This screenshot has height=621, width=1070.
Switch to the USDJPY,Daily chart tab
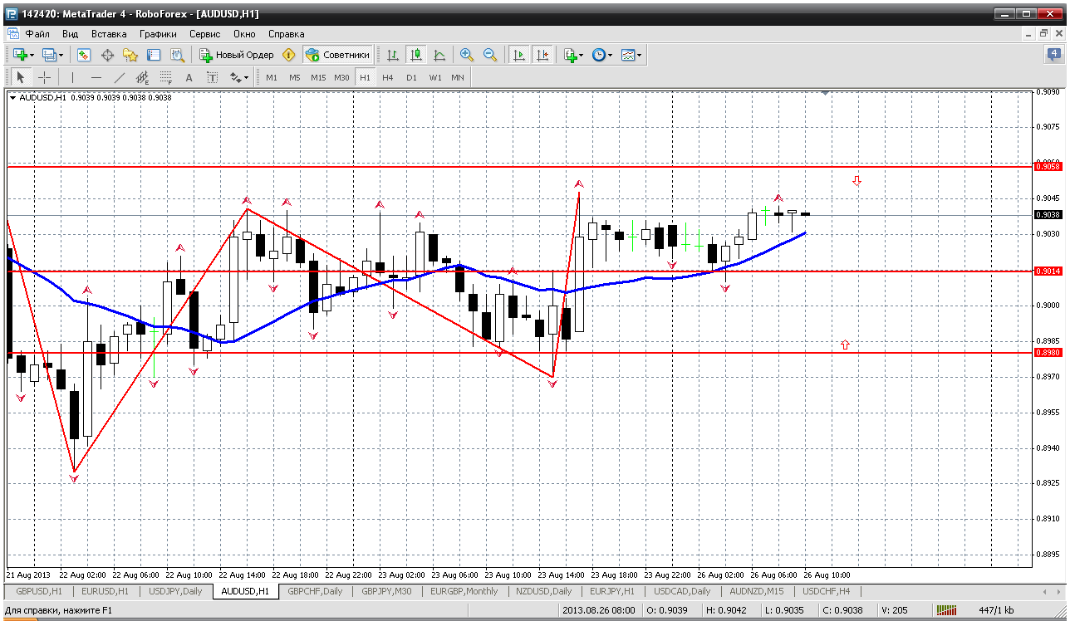tap(174, 591)
